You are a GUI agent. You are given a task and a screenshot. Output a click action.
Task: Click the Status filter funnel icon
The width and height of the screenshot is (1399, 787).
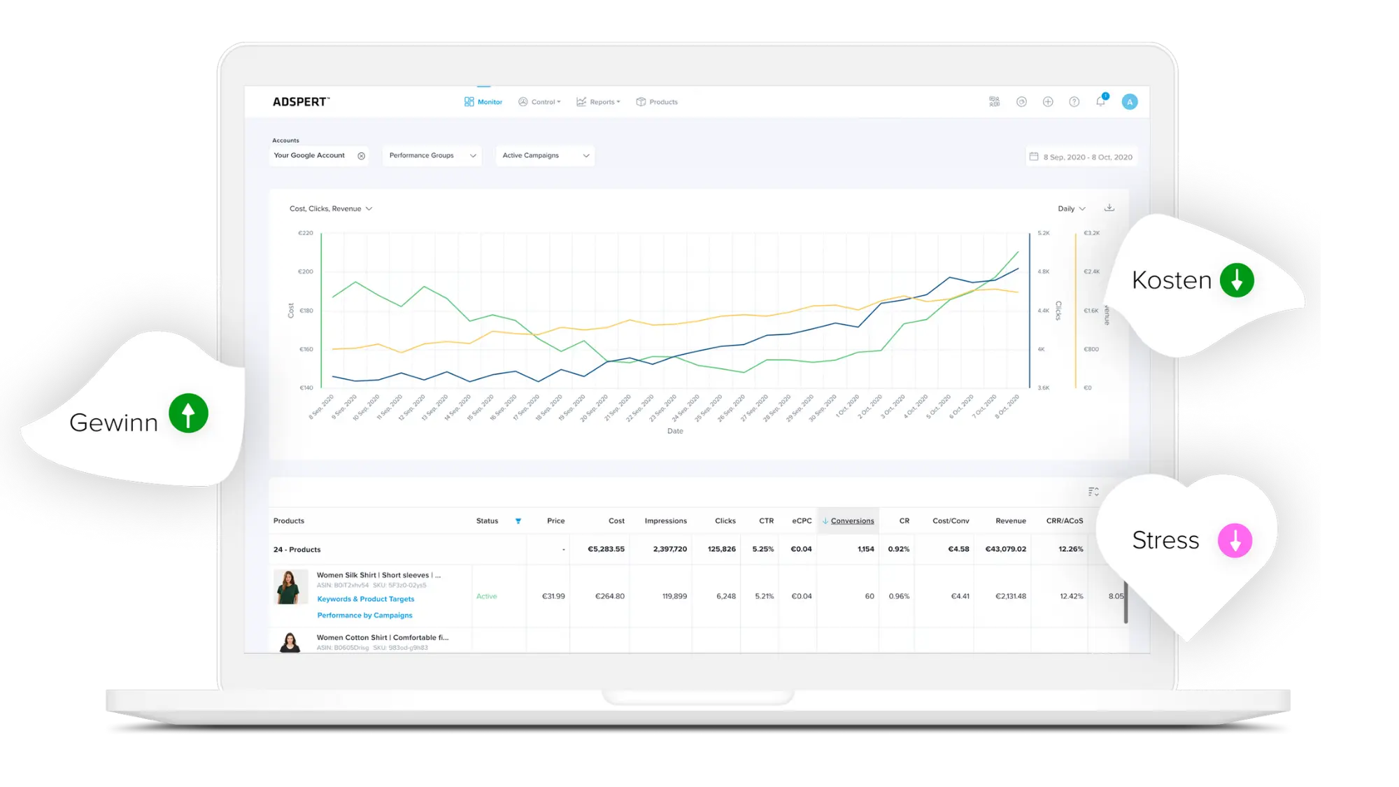click(x=518, y=520)
